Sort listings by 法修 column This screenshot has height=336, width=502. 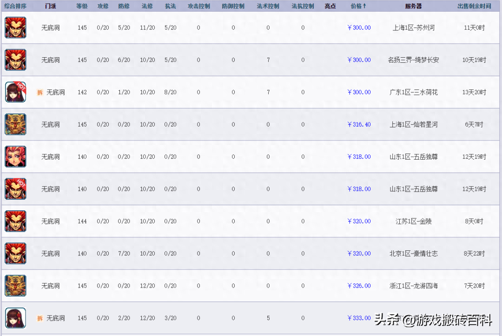[x=147, y=6]
